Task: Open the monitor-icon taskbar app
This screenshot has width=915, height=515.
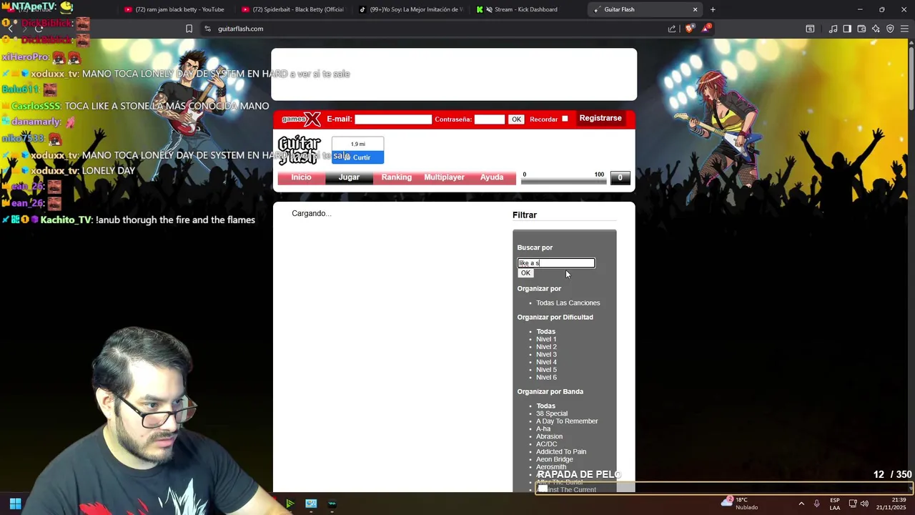Action: pos(311,504)
